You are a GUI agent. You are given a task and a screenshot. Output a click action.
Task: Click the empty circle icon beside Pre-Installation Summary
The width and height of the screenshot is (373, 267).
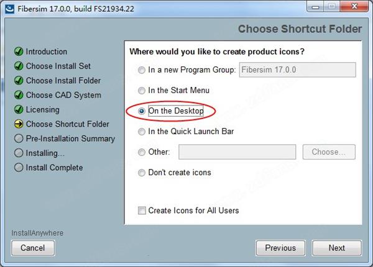[19, 138]
